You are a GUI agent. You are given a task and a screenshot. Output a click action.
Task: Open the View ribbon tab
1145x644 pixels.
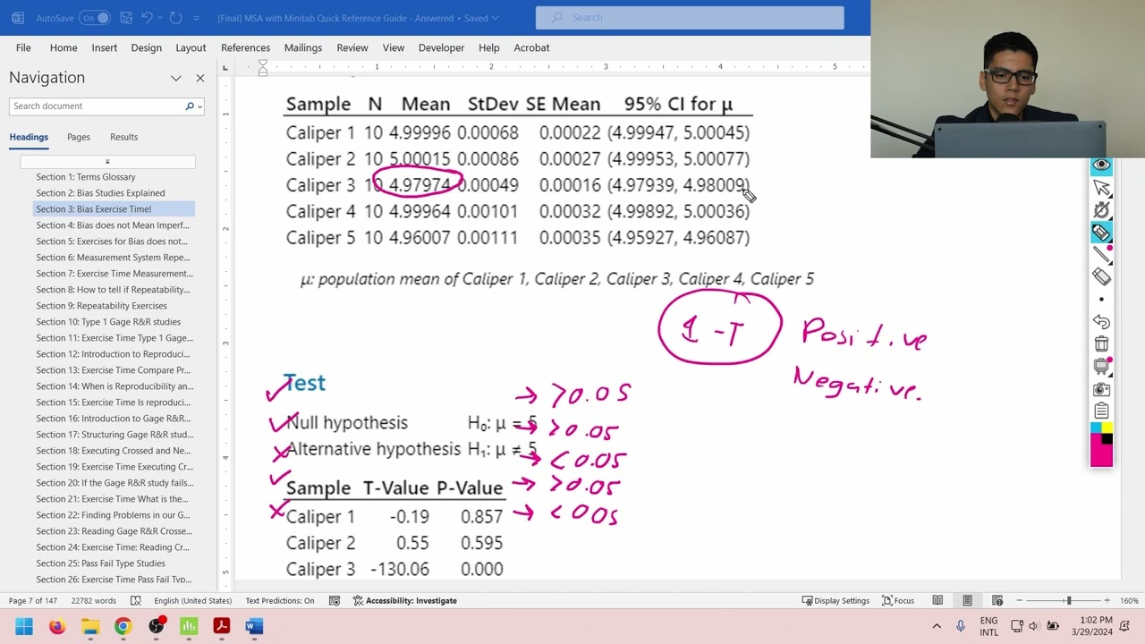pos(394,47)
